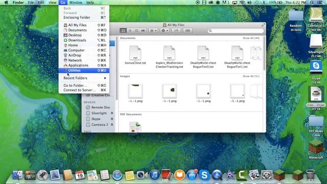Open the View menu in menu bar
This screenshot has height=184, width=327.
click(52, 3)
